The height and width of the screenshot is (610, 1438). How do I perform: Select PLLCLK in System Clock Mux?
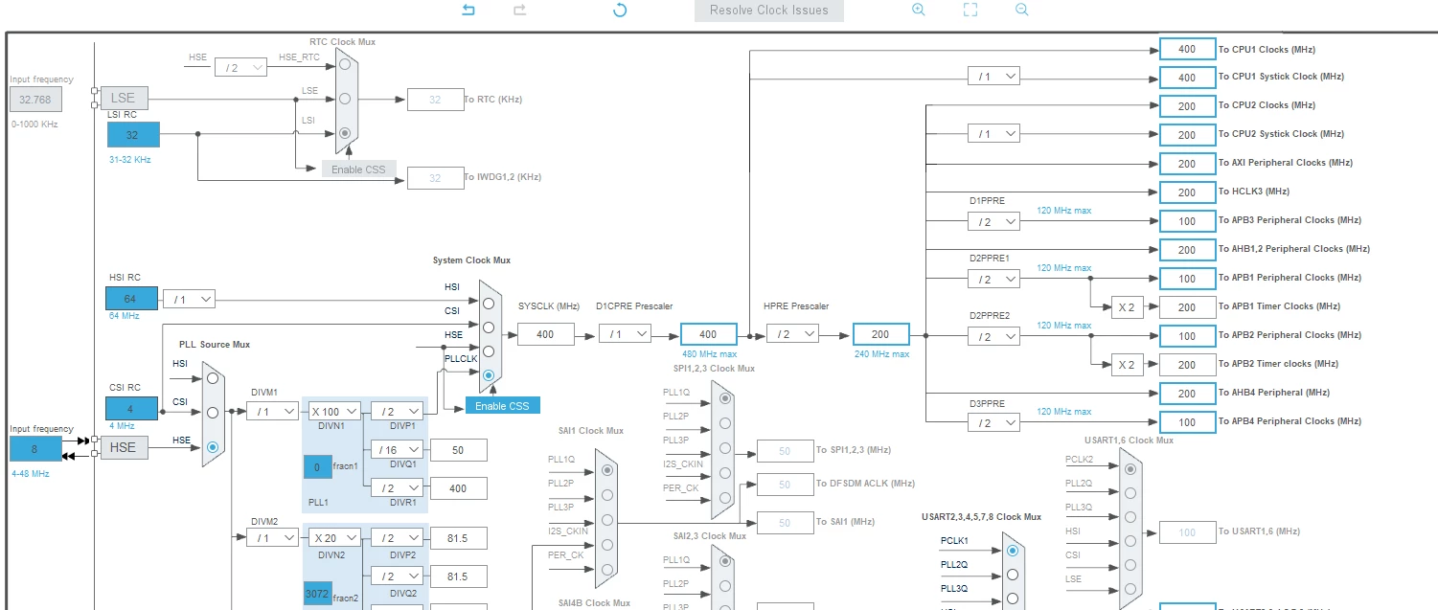489,375
